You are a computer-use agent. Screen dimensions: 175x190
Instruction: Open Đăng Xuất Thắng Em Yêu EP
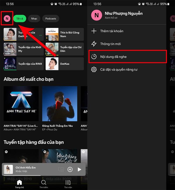click(60, 104)
